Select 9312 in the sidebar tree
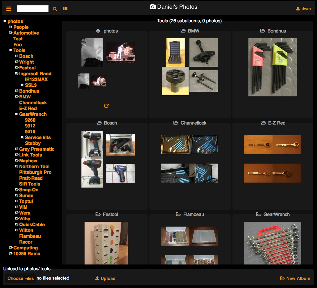317x288 pixels. (30, 126)
